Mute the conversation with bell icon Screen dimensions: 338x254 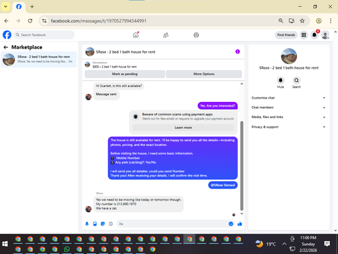click(281, 80)
